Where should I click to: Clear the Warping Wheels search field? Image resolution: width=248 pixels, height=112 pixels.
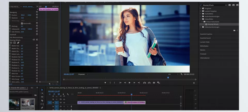pyautogui.click(x=226, y=5)
